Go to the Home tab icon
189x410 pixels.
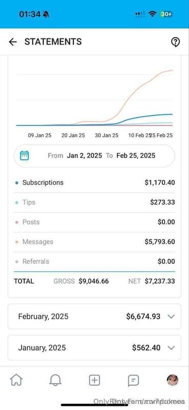pyautogui.click(x=16, y=380)
